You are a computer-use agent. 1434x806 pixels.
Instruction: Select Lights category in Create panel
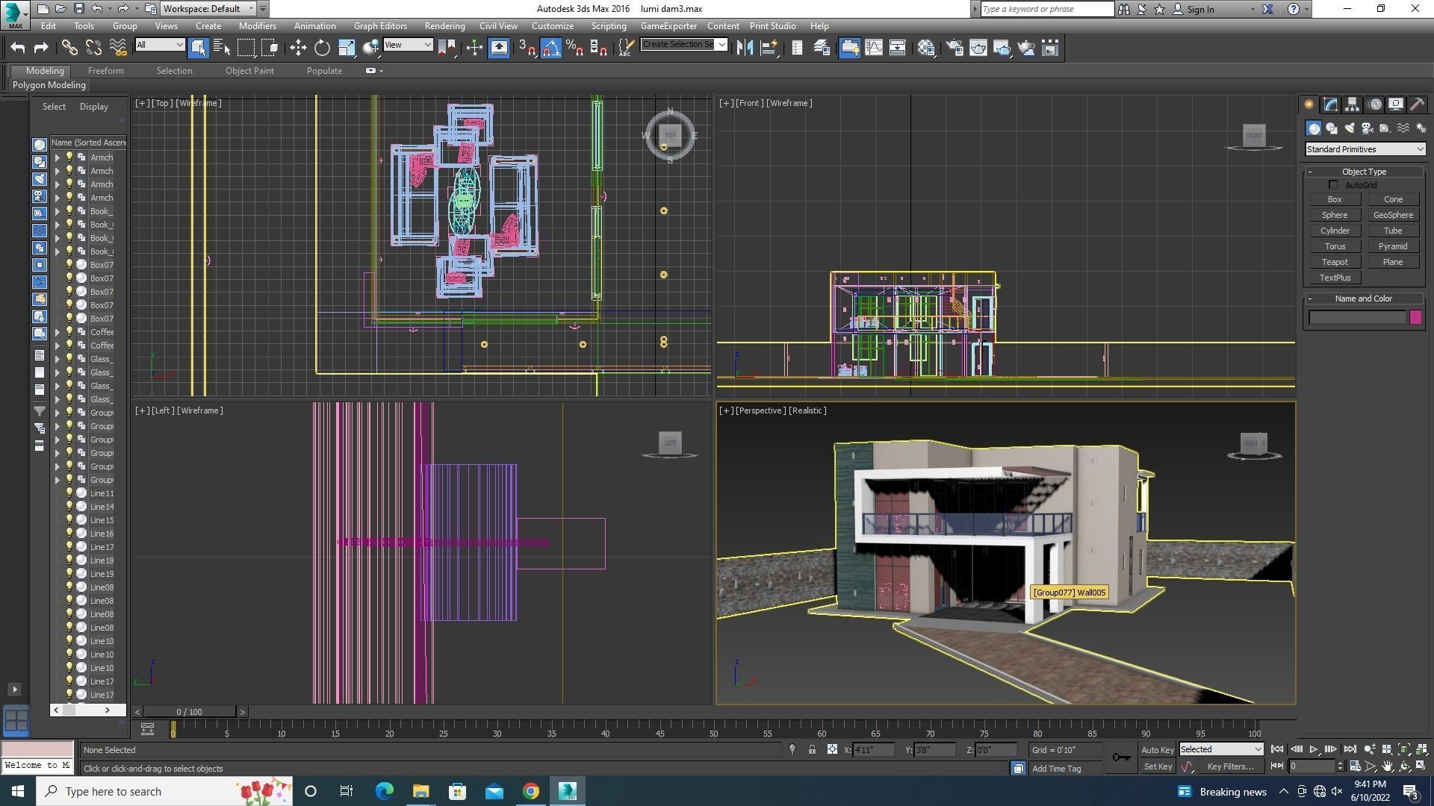tap(1349, 128)
